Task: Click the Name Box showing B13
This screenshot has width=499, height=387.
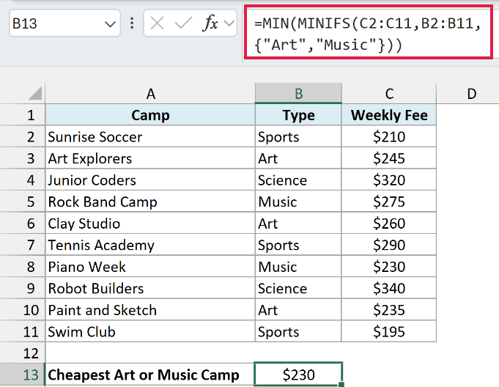Action: (x=64, y=23)
